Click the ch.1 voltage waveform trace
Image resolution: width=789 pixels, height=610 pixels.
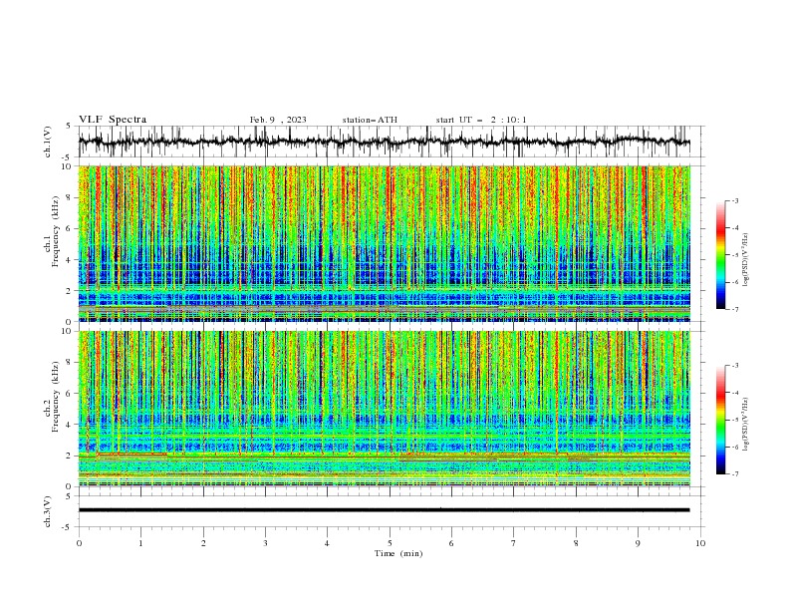tap(384, 142)
